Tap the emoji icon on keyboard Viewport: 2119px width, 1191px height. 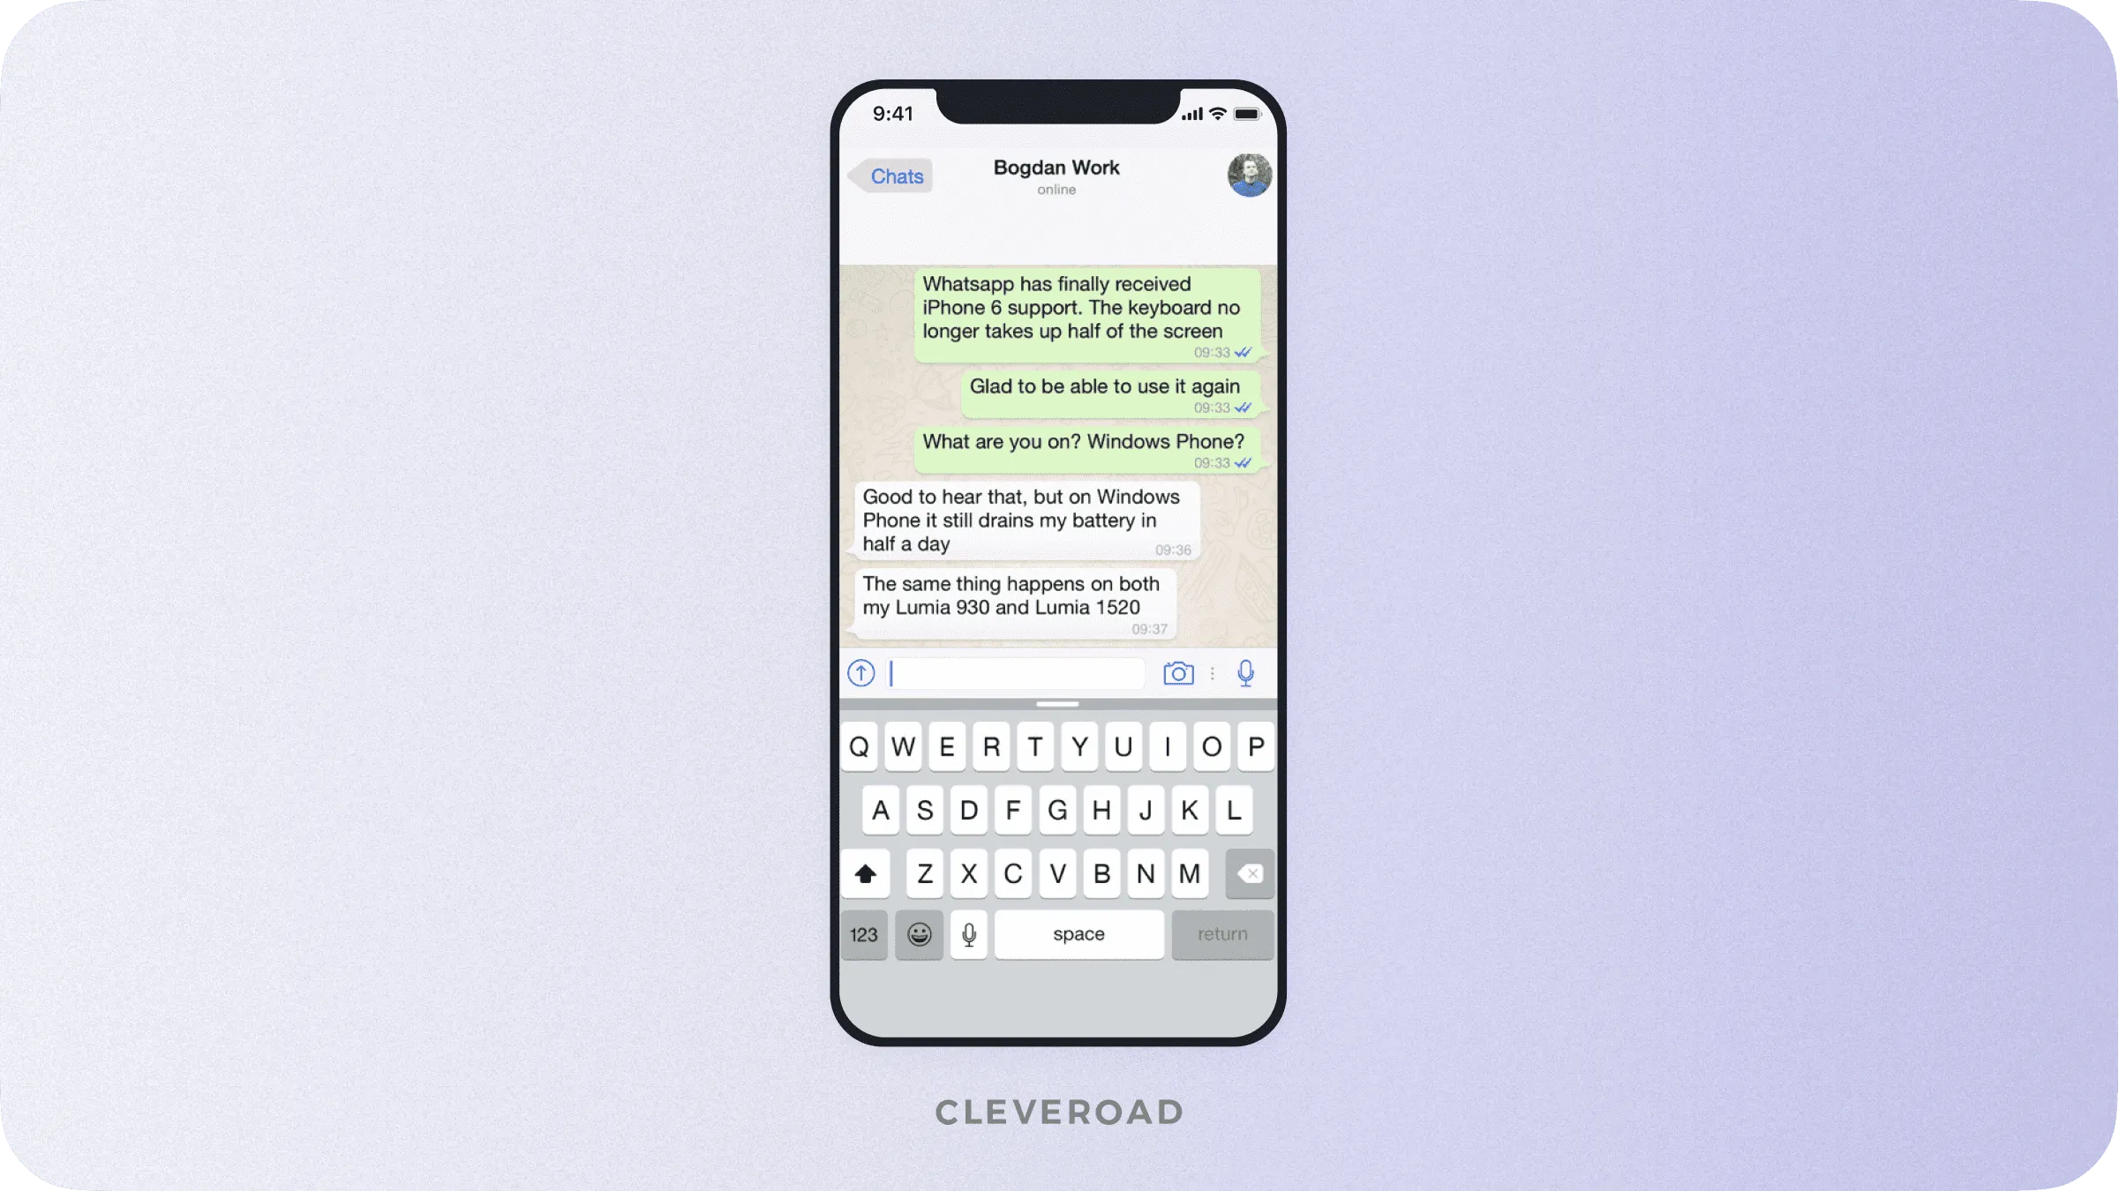pyautogui.click(x=920, y=933)
